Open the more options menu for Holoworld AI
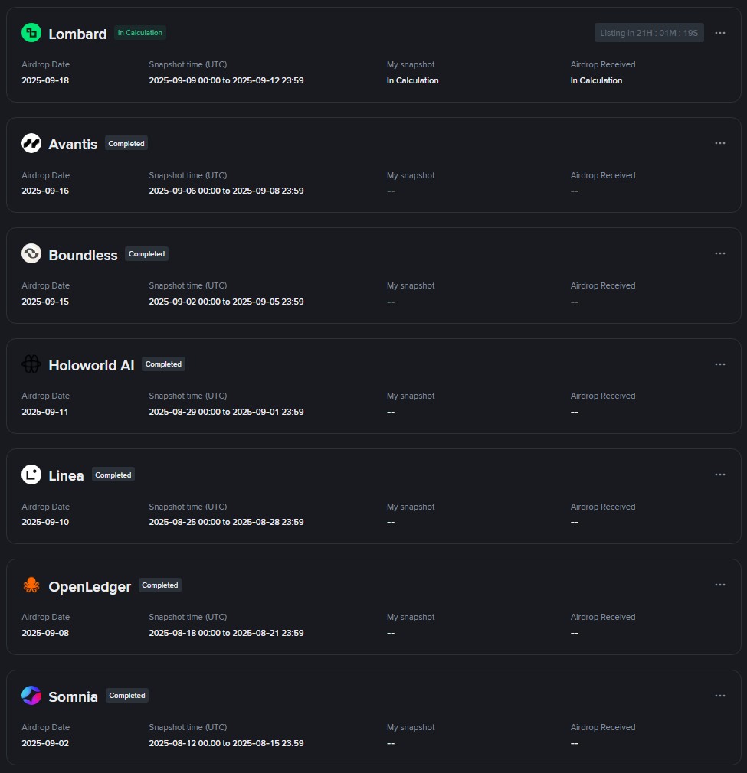 [x=720, y=364]
